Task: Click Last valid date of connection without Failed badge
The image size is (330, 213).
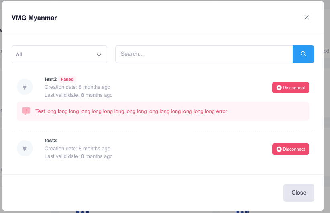Action: click(79, 156)
